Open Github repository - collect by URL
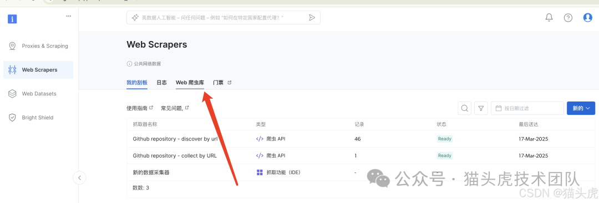The height and width of the screenshot is (203, 599). click(x=175, y=156)
